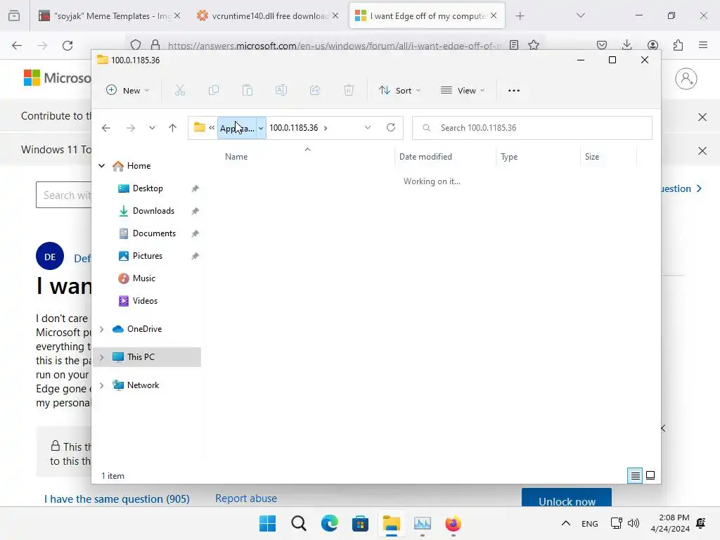720x540 pixels.
Task: Click the Rename icon in Explorer toolbar
Action: pos(281,91)
